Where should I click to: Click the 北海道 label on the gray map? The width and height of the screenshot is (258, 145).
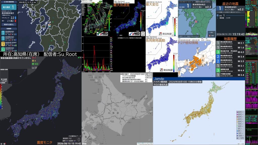[113, 113]
